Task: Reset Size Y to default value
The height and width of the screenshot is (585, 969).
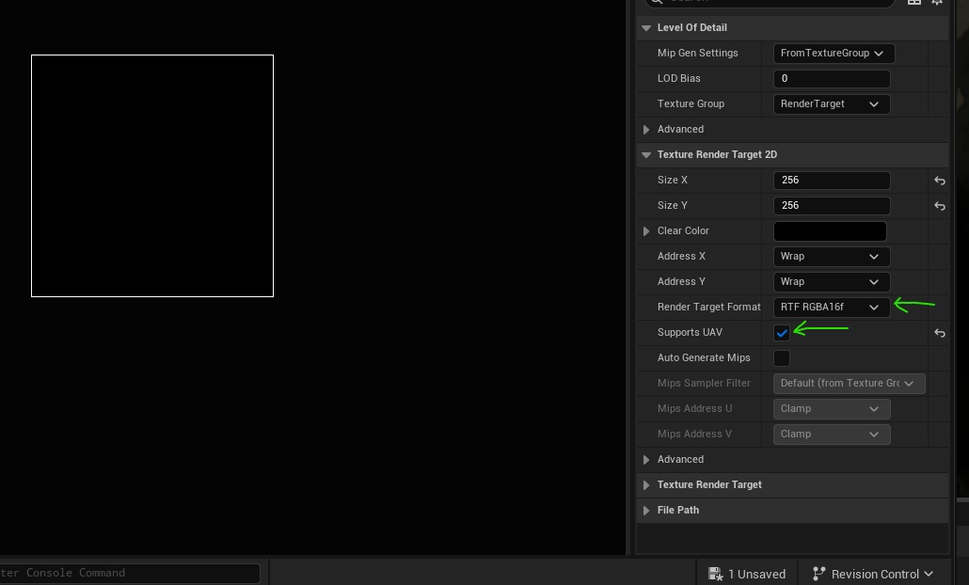Action: [x=939, y=206]
